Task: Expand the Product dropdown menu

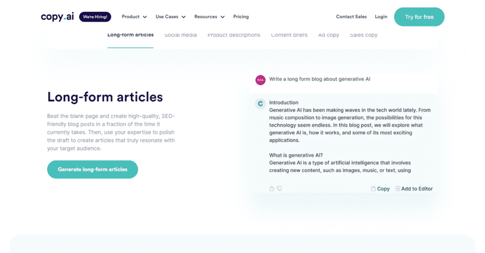Action: coord(134,17)
